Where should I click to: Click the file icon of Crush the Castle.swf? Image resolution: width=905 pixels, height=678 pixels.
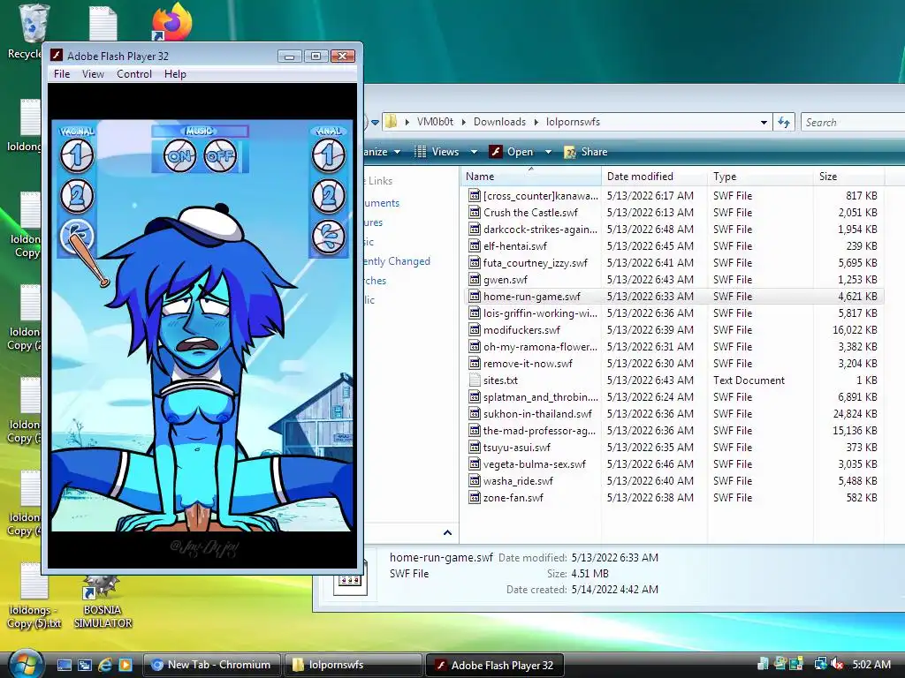(x=475, y=212)
